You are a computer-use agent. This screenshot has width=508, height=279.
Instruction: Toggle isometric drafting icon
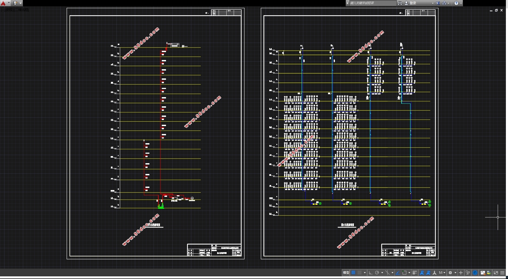387,273
